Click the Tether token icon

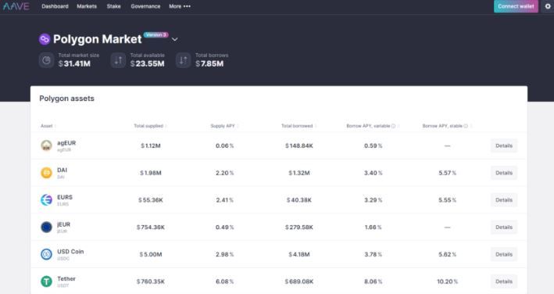[46, 281]
